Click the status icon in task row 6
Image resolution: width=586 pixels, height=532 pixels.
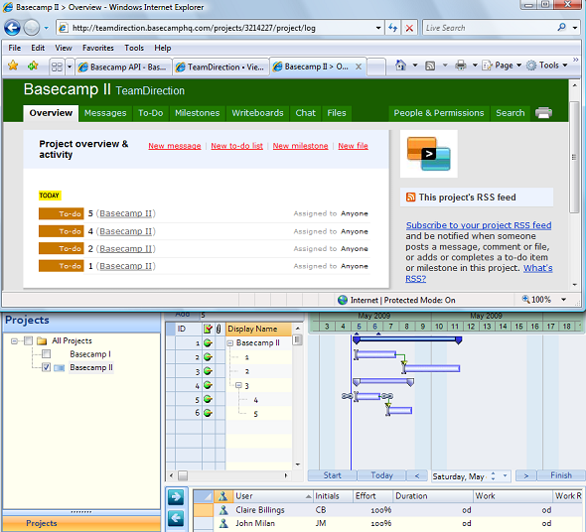tap(208, 413)
